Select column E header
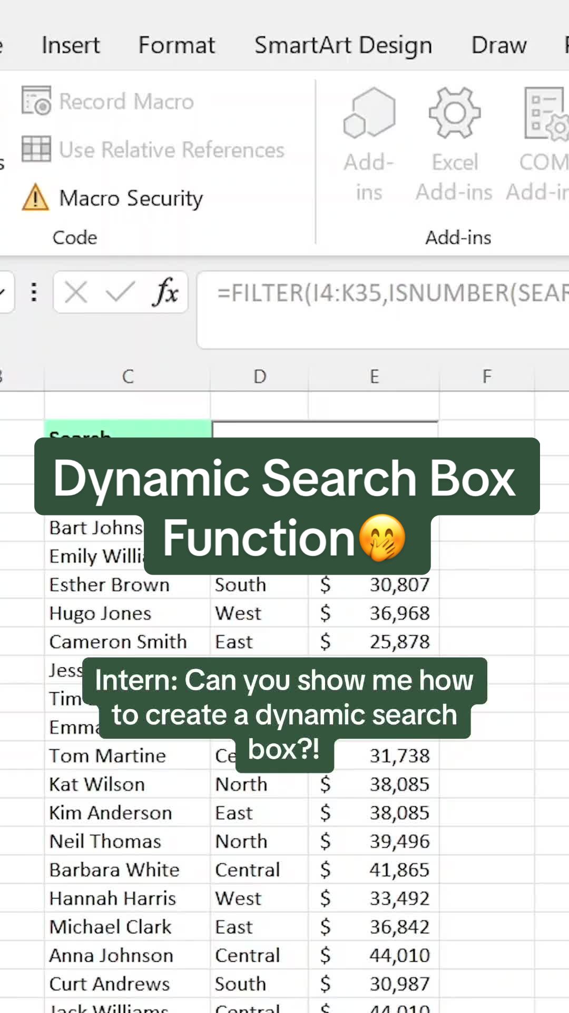Viewport: 569px width, 1013px height. pyautogui.click(x=374, y=376)
